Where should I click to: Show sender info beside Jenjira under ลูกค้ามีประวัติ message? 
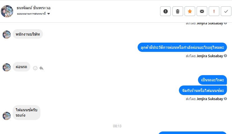(x=225, y=56)
